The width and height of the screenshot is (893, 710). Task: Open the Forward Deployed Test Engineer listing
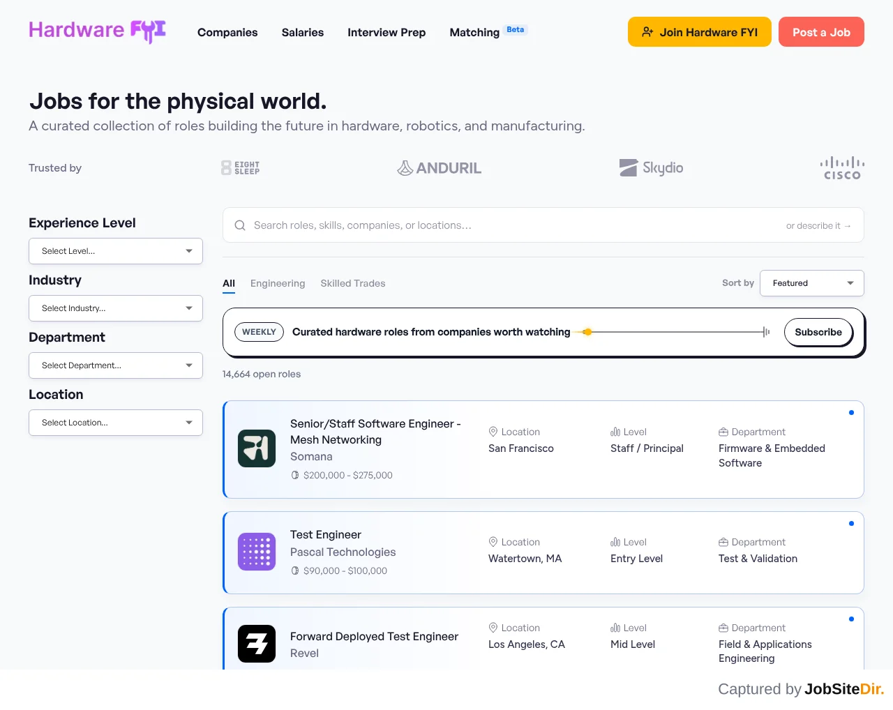pyautogui.click(x=374, y=637)
